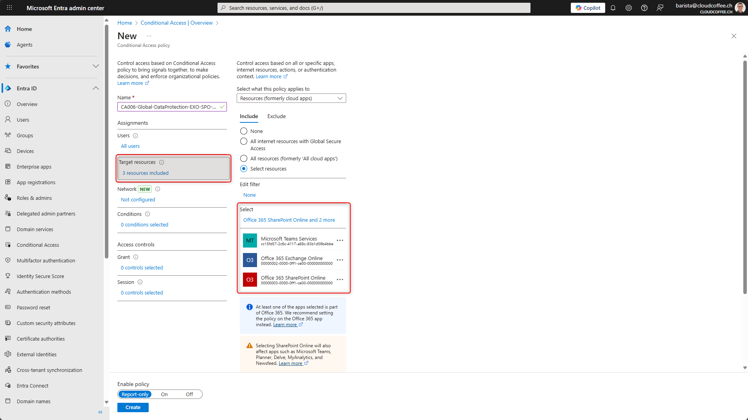Screen dimensions: 748x420
Task: Click the policy Name input field
Action: pos(172,107)
